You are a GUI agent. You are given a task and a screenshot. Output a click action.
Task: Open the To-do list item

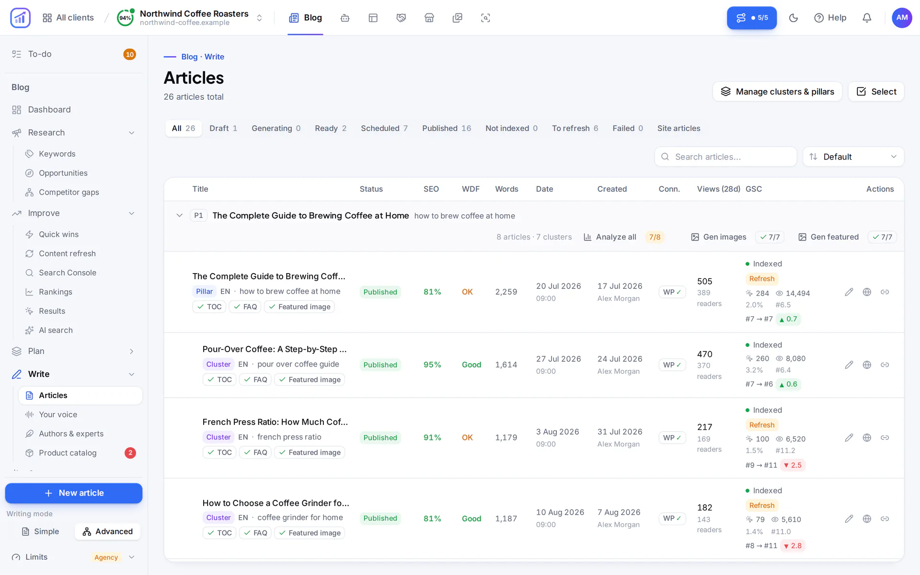(x=74, y=54)
